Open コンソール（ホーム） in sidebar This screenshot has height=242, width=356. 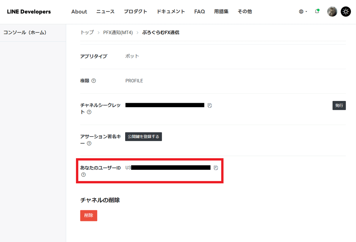tap(25, 33)
